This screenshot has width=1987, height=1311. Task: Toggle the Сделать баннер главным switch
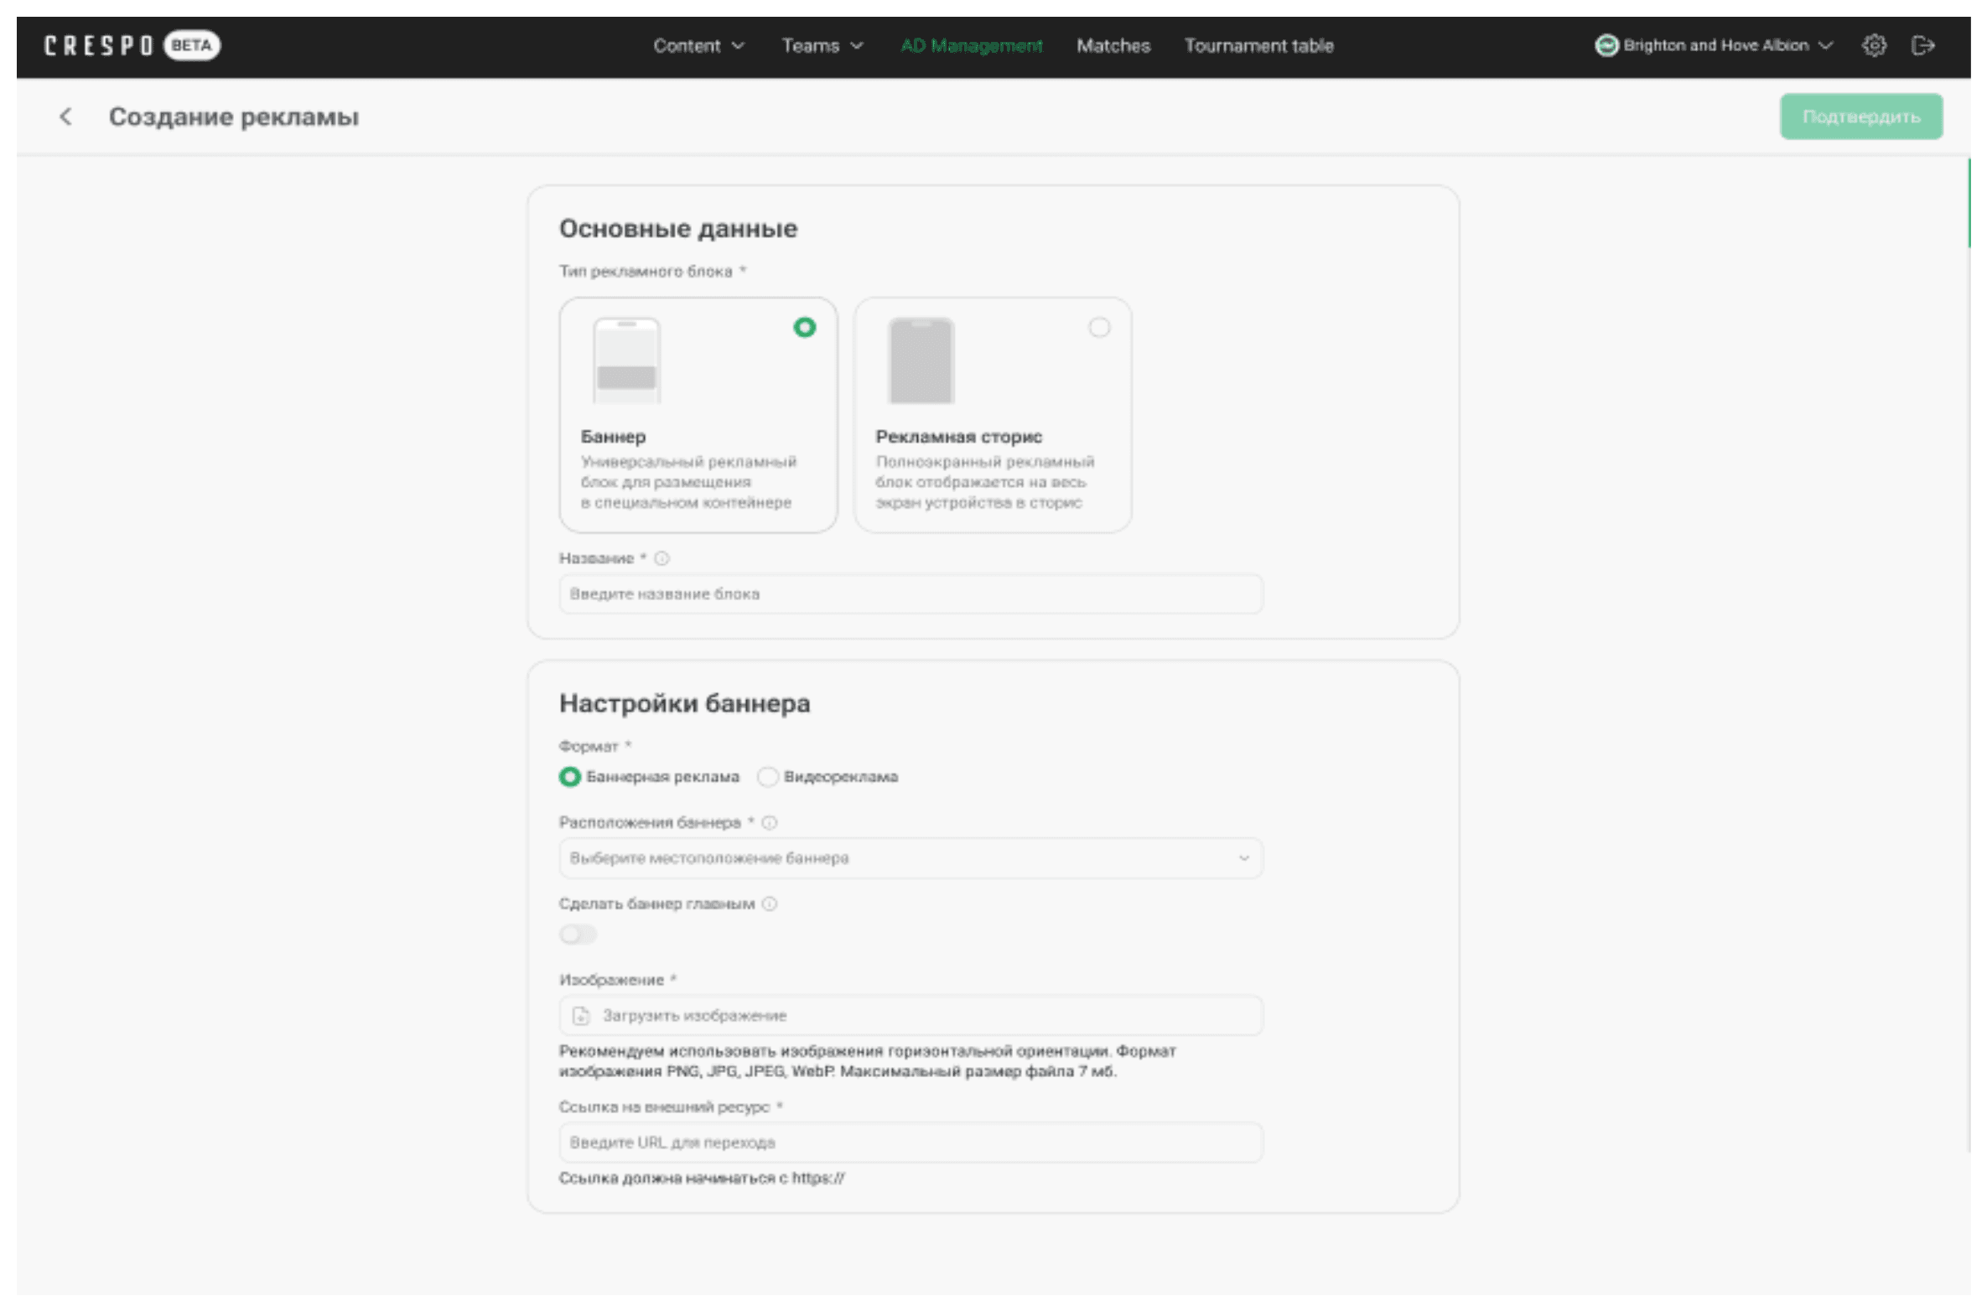coord(578,934)
